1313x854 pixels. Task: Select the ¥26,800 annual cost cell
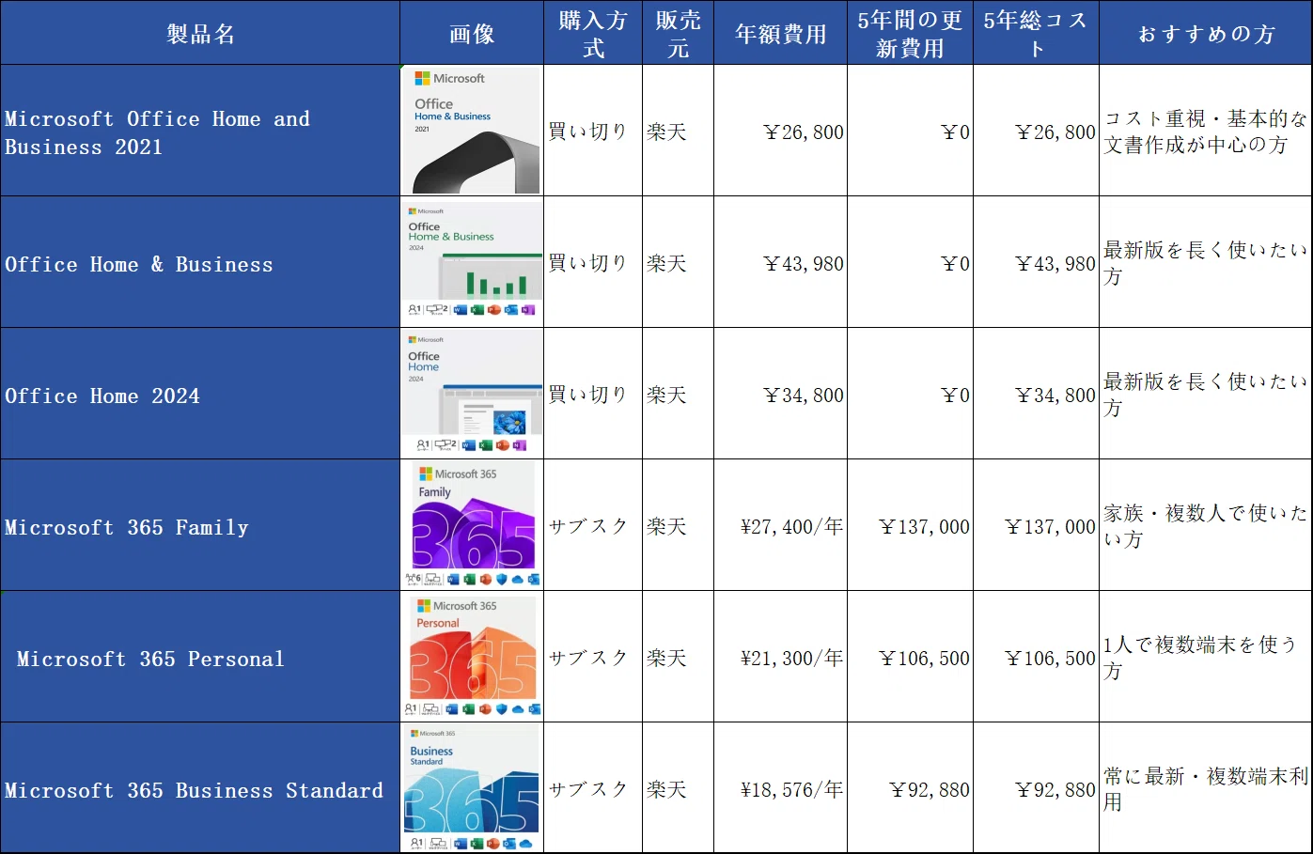click(780, 131)
